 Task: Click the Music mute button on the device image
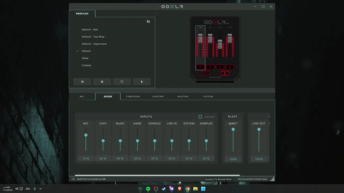click(x=220, y=67)
